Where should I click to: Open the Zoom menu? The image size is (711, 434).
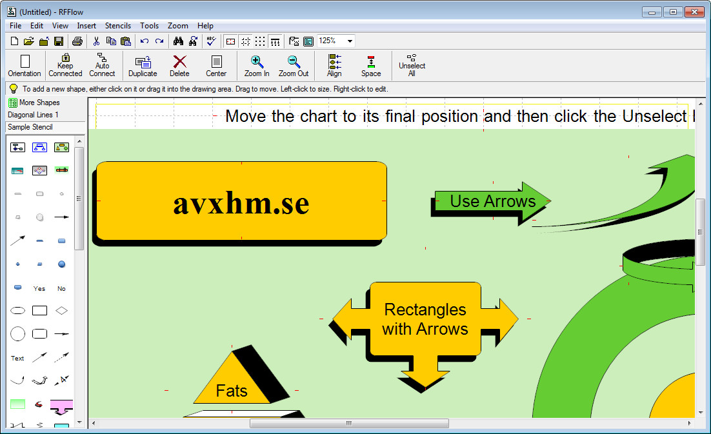[178, 26]
